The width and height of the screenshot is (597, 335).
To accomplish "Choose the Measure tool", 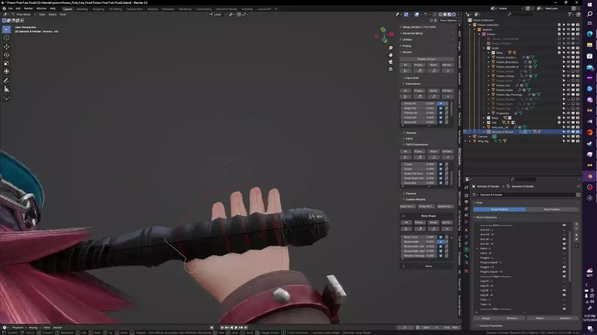I will [x=7, y=89].
